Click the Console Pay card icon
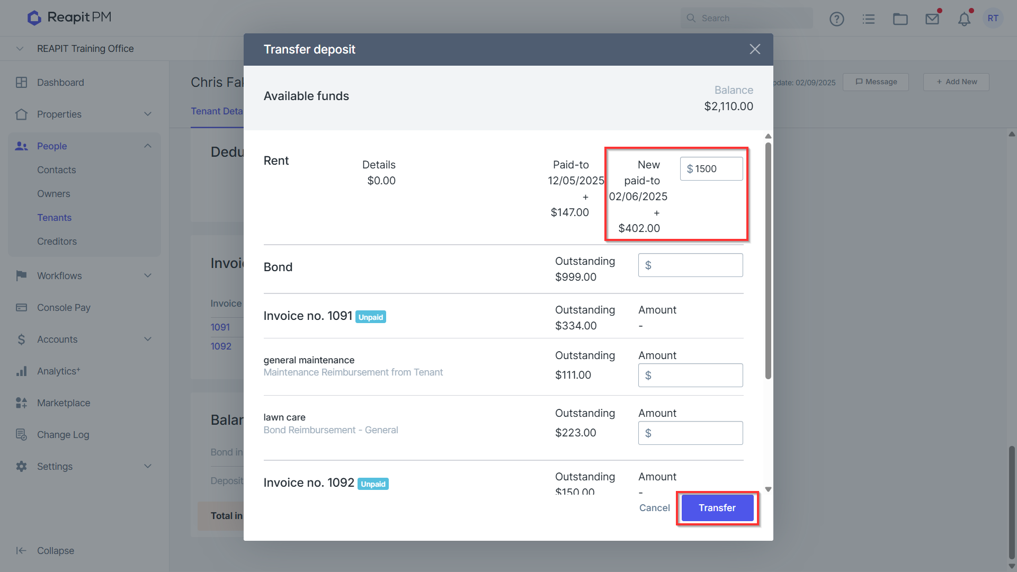This screenshot has height=572, width=1017. pyautogui.click(x=21, y=308)
